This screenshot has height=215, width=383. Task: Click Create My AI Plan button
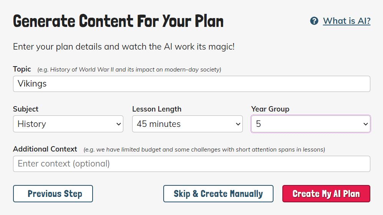tap(326, 194)
